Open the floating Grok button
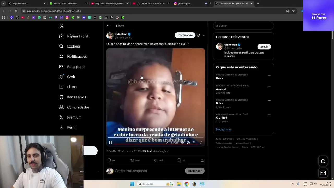The image size is (334, 188). 323,161
